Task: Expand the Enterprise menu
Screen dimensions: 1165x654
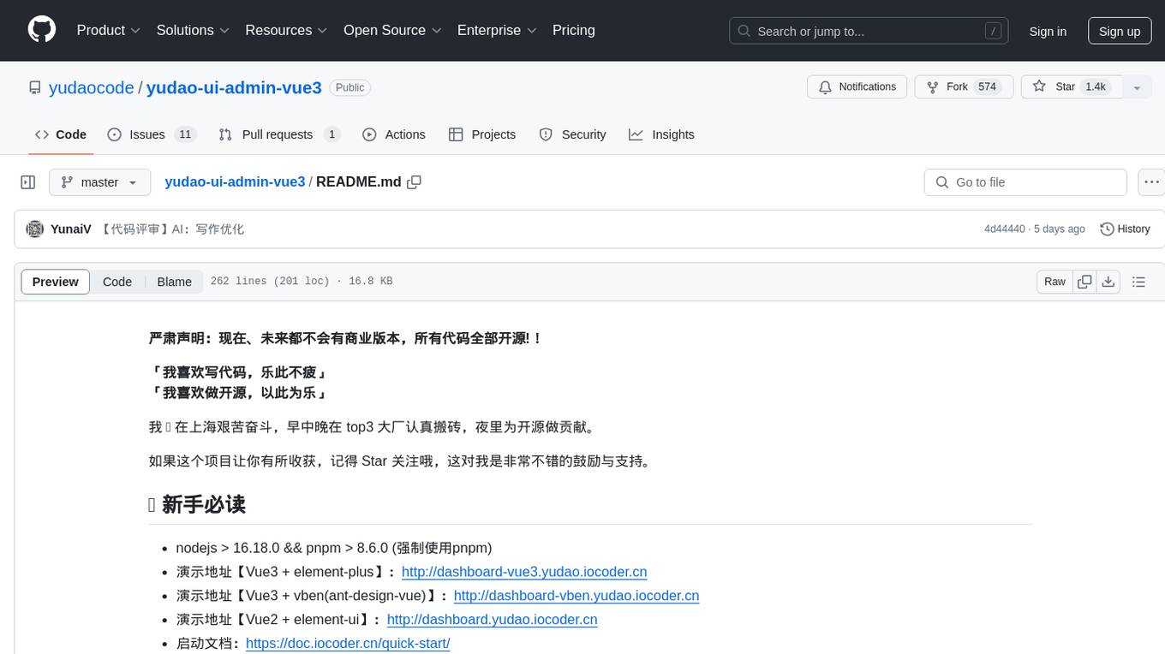Action: pos(497,30)
